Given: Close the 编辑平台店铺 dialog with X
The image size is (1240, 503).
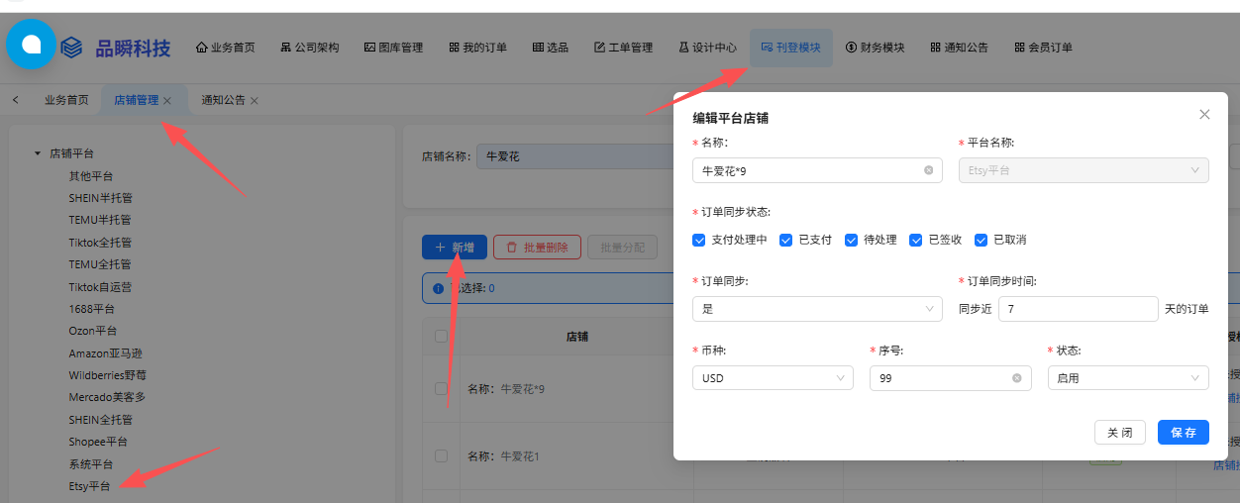Looking at the screenshot, I should pos(1204,115).
